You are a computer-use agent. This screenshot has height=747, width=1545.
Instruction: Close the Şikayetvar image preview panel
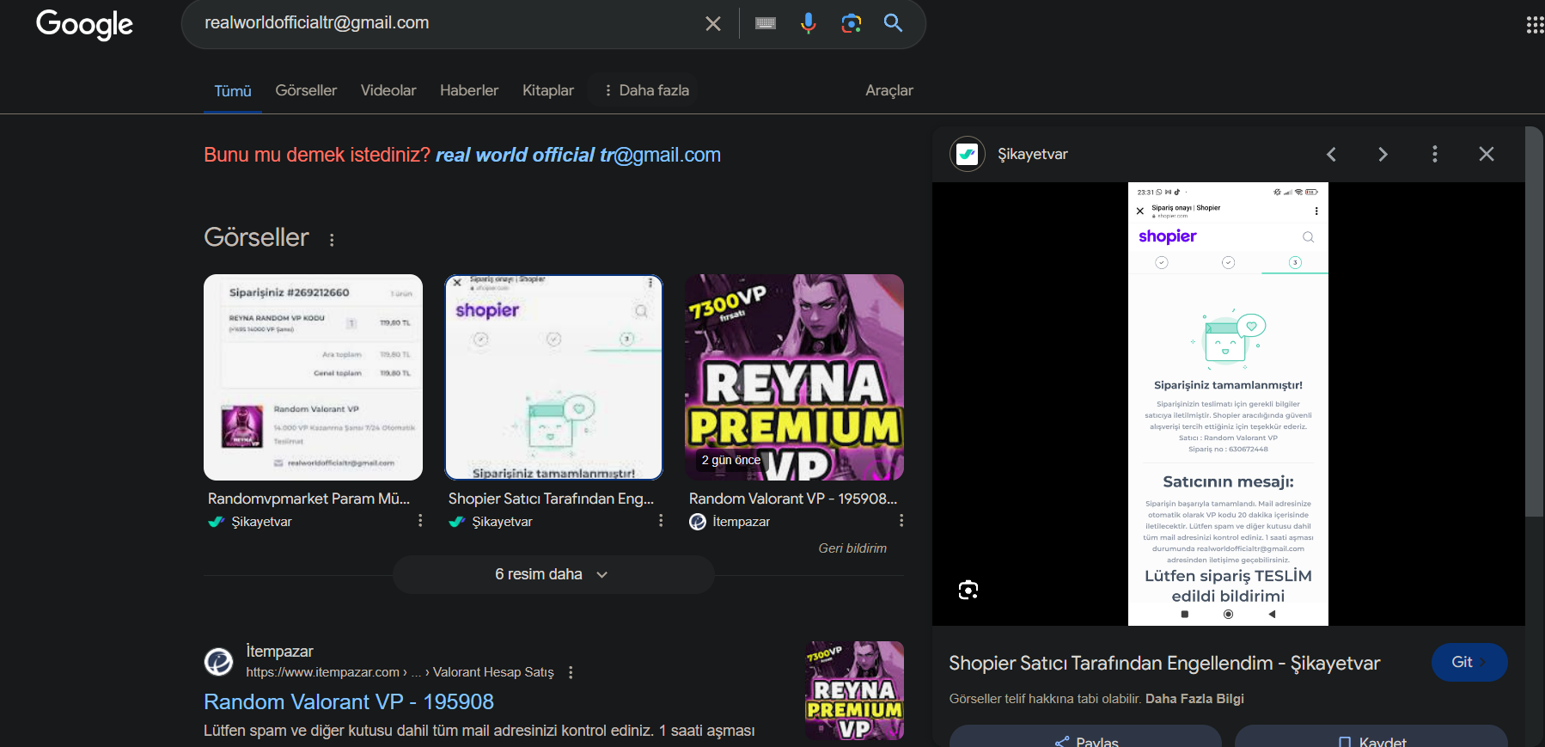coord(1487,155)
